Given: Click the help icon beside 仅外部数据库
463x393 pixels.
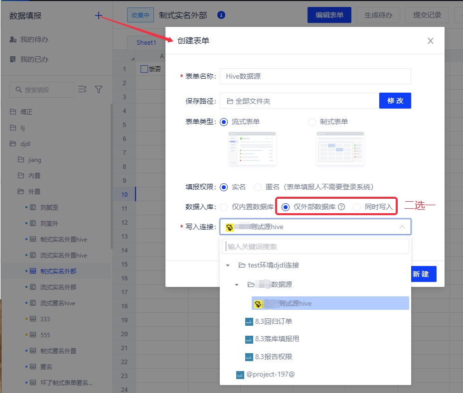Looking at the screenshot, I should pos(341,207).
